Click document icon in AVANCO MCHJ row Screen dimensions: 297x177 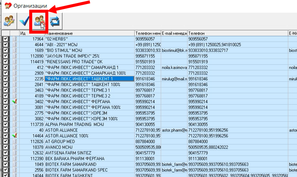point(15,147)
